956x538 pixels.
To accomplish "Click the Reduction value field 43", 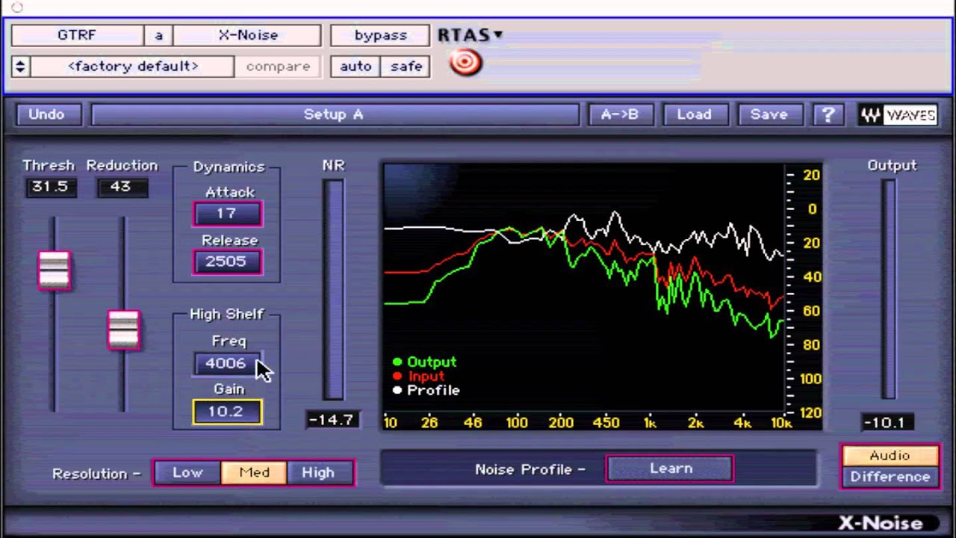I will [121, 187].
